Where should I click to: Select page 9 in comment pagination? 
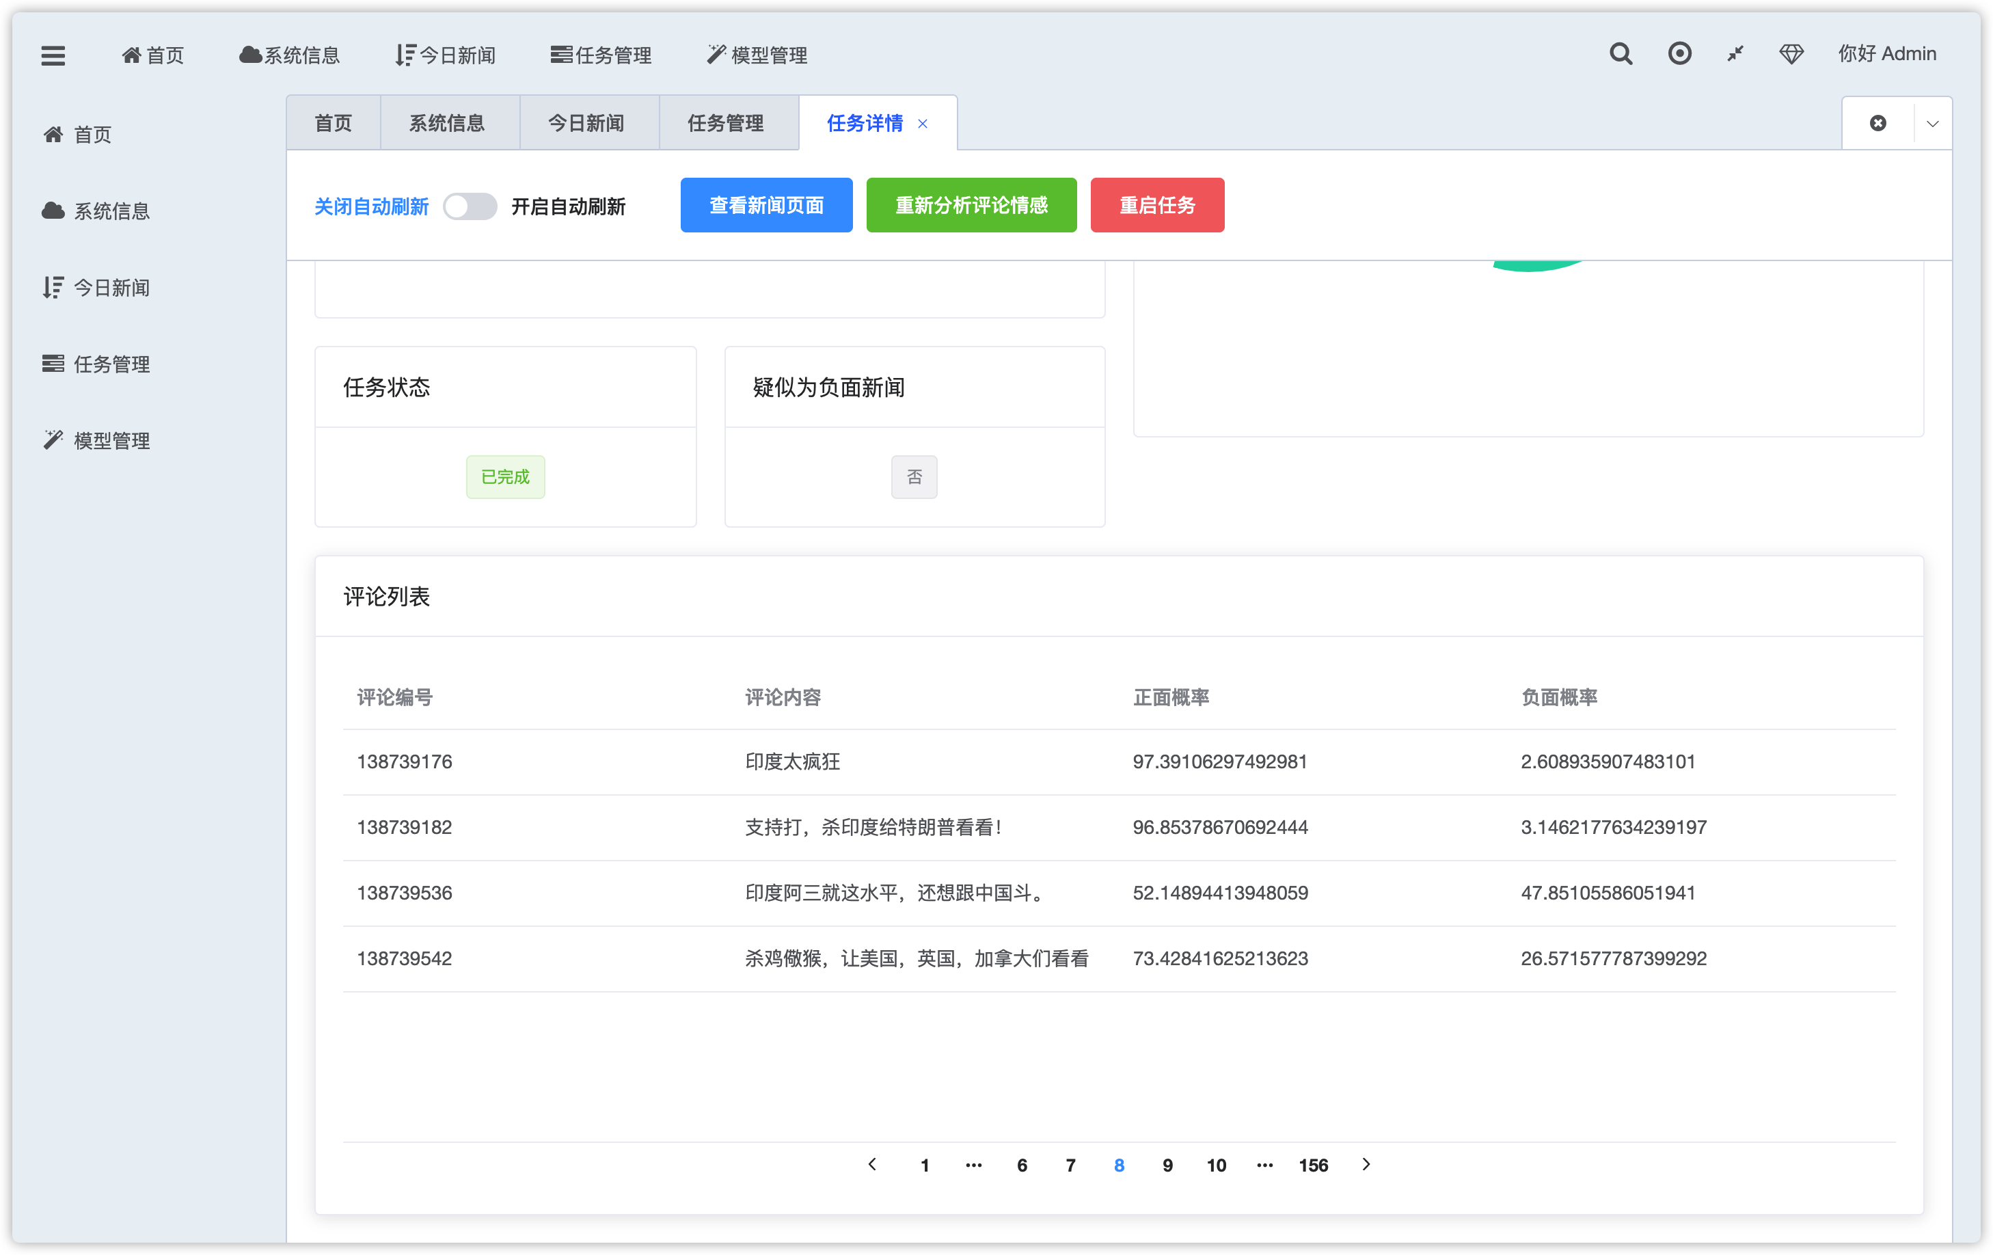(x=1167, y=1165)
